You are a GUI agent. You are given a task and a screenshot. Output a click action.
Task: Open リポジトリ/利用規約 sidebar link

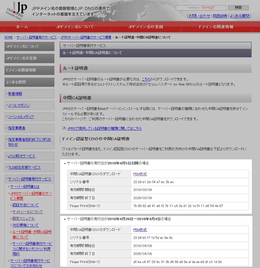pos(32,249)
